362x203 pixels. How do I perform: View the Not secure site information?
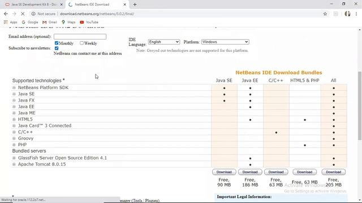point(44,14)
